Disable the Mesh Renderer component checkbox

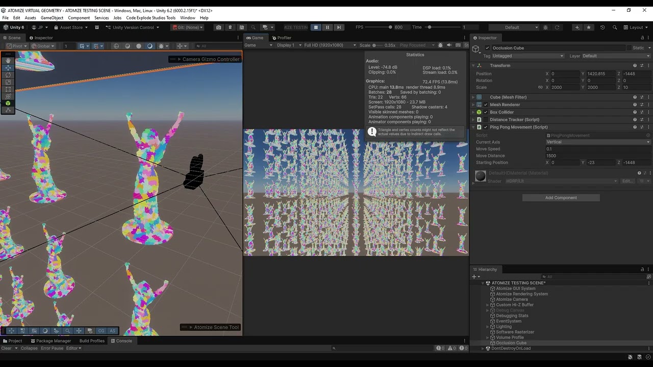[486, 105]
